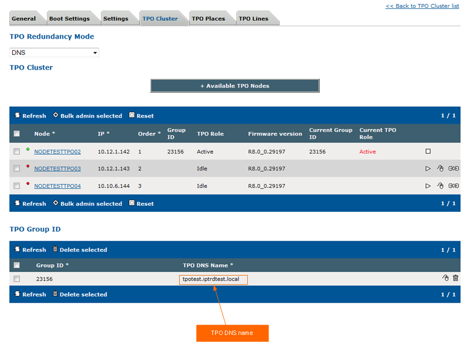Screen dimensions: 470x342
Task: Check the box for Group ID 23156
Action: (x=17, y=279)
